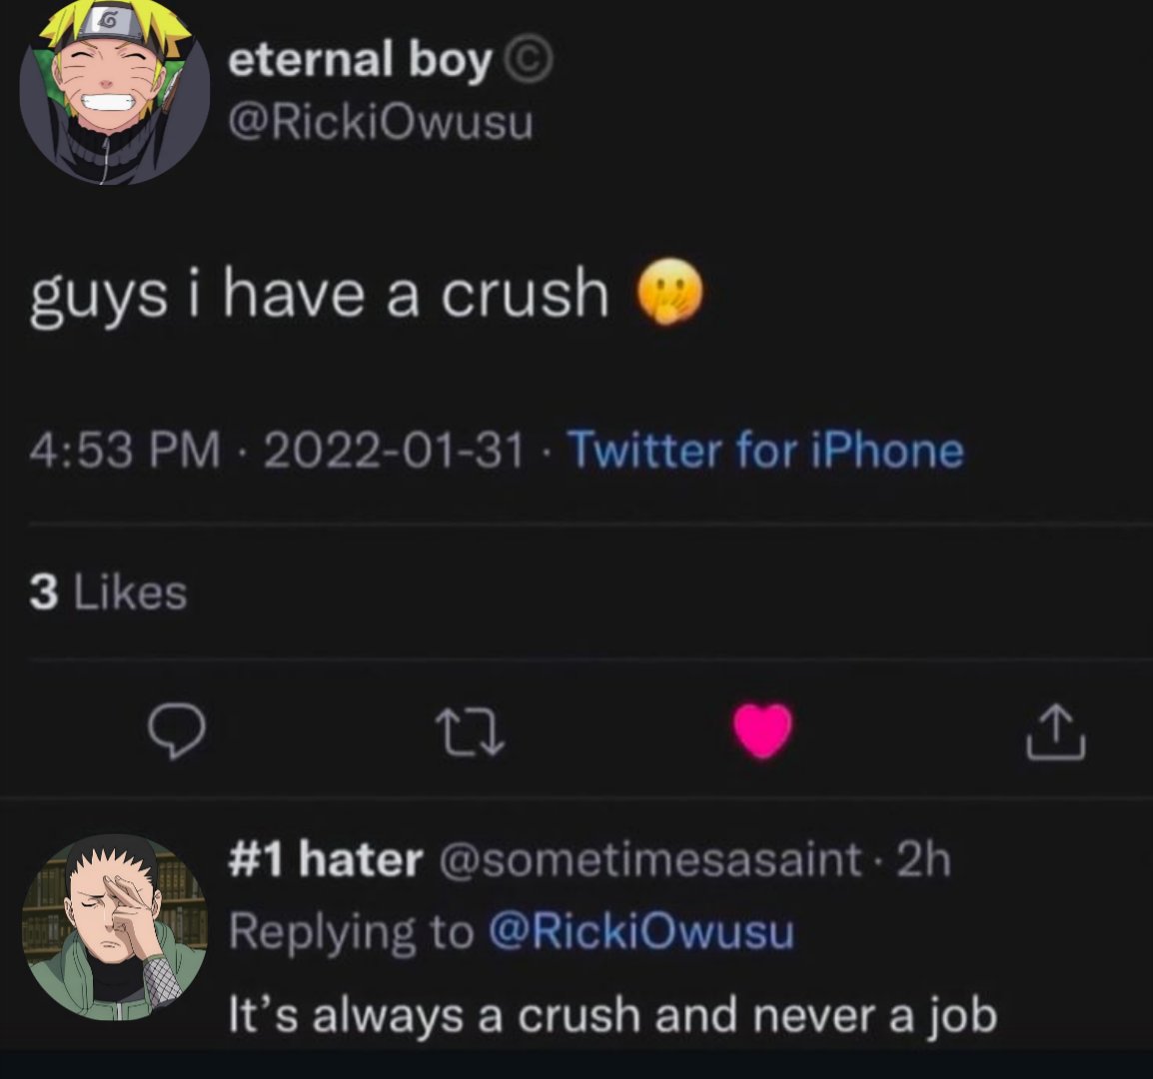This screenshot has height=1079, width=1153.
Task: Open #1 hater's Shikamaru avatar
Action: click(114, 927)
